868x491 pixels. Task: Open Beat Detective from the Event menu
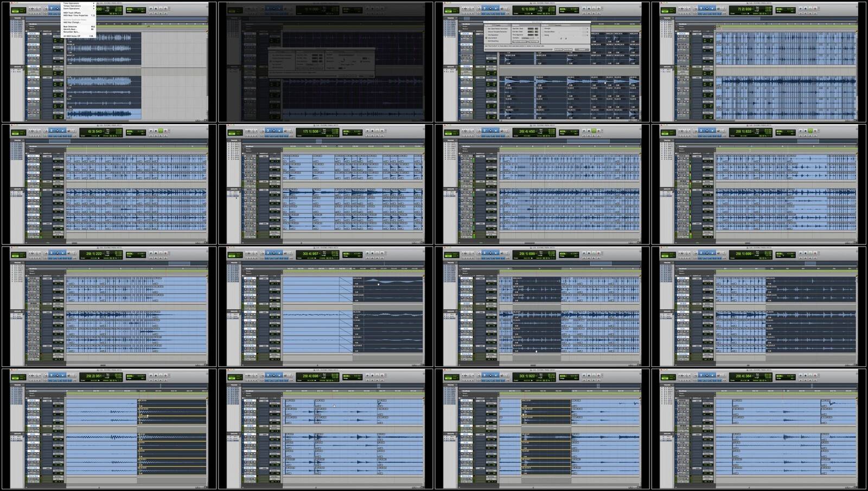pos(71,27)
